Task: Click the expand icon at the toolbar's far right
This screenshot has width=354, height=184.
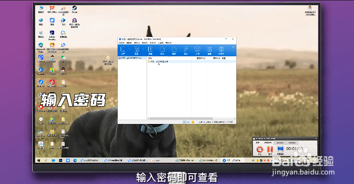Action: click(x=233, y=47)
